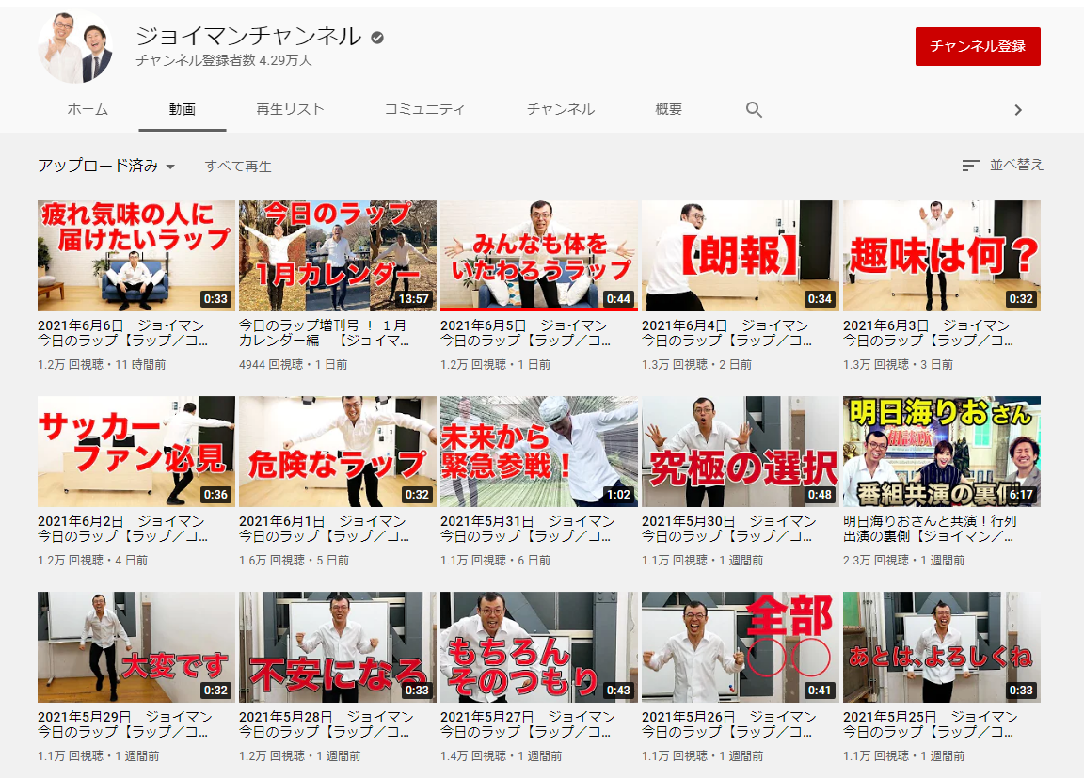This screenshot has height=778, width=1084.
Task: Open the 1月カレンダー video thumbnail
Action: pyautogui.click(x=338, y=256)
